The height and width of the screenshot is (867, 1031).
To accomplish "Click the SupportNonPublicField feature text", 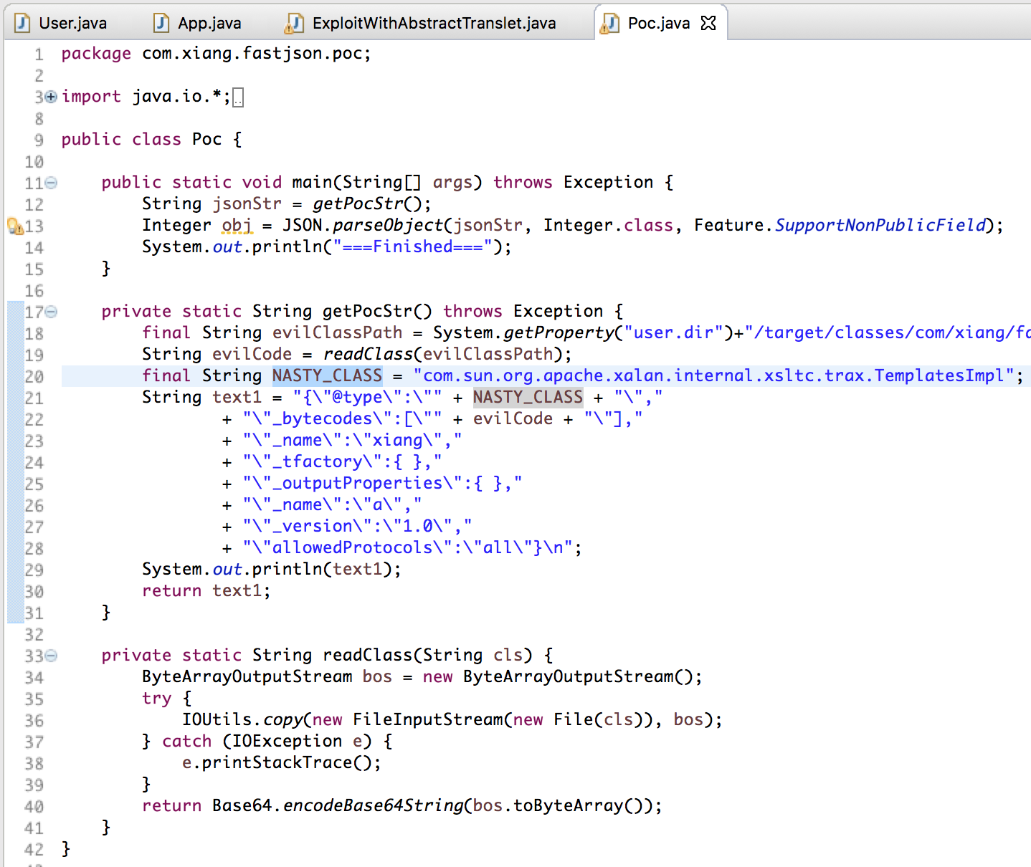I will point(880,225).
